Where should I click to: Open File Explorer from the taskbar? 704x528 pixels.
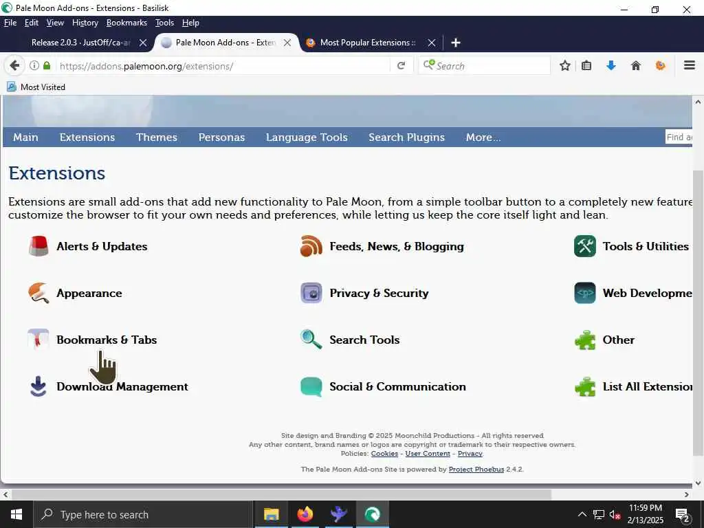pos(271,514)
